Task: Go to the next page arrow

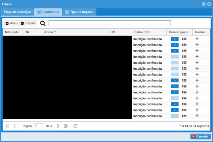Action: click(58, 126)
